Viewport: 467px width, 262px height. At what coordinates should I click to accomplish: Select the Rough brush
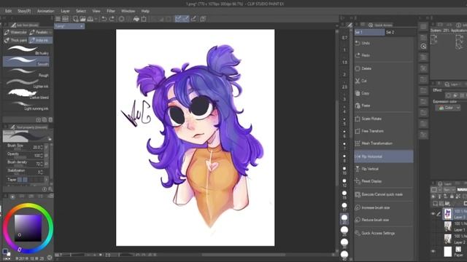coord(26,72)
